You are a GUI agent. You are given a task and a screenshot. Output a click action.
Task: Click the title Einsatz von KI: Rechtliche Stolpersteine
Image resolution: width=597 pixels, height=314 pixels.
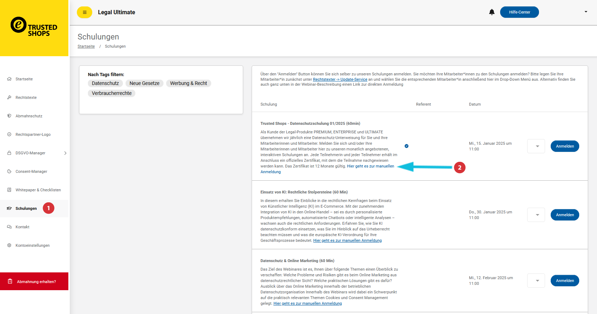pyautogui.click(x=304, y=192)
